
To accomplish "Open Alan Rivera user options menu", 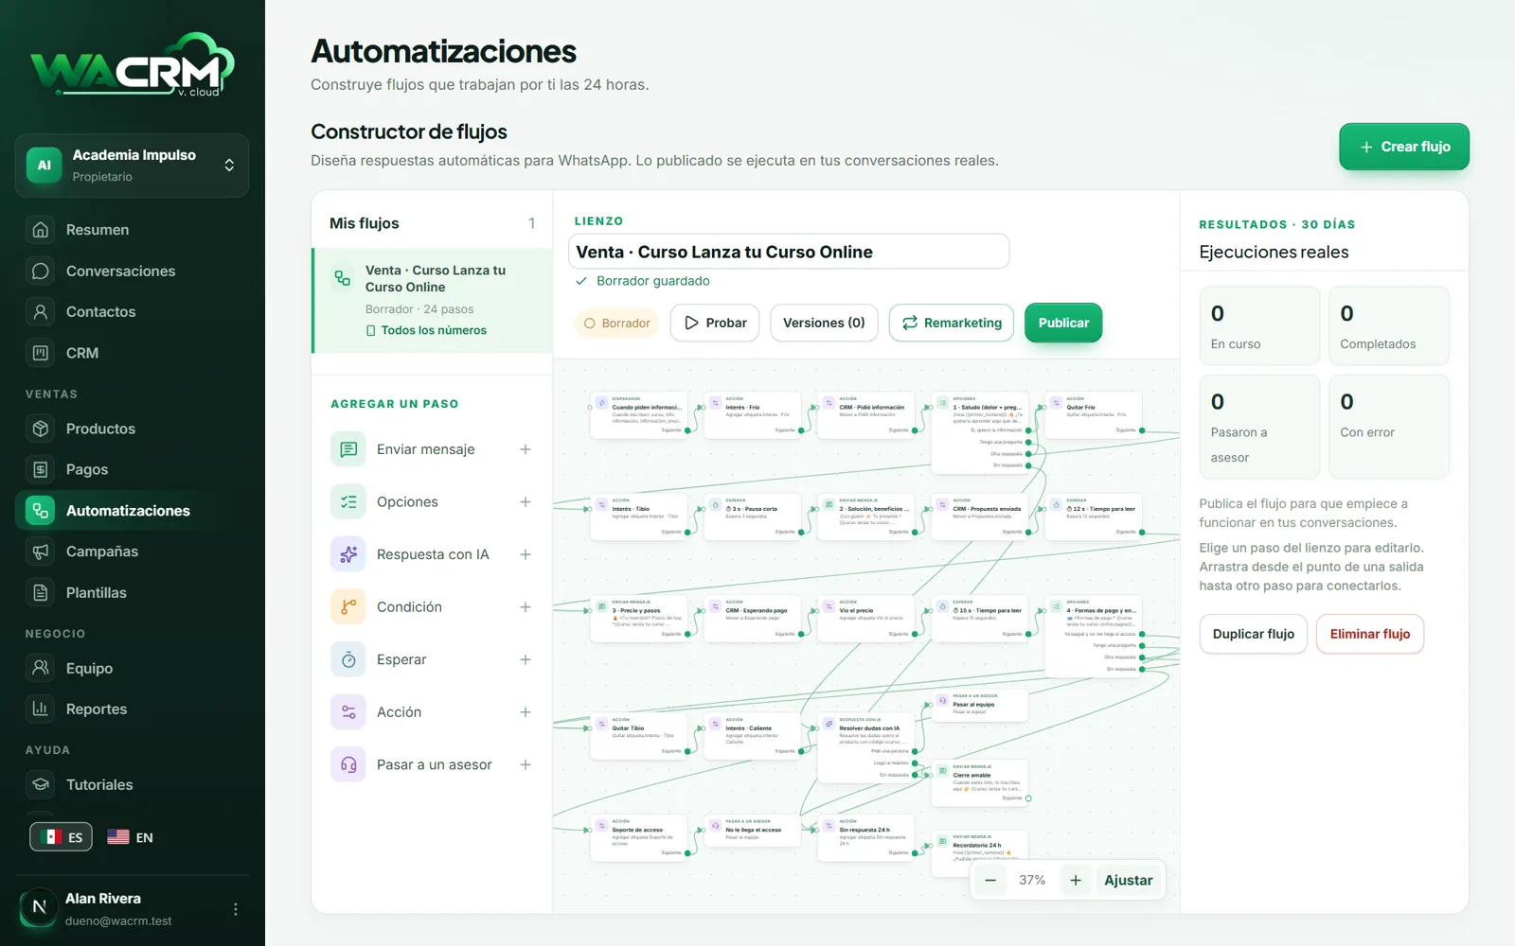I will (x=235, y=909).
